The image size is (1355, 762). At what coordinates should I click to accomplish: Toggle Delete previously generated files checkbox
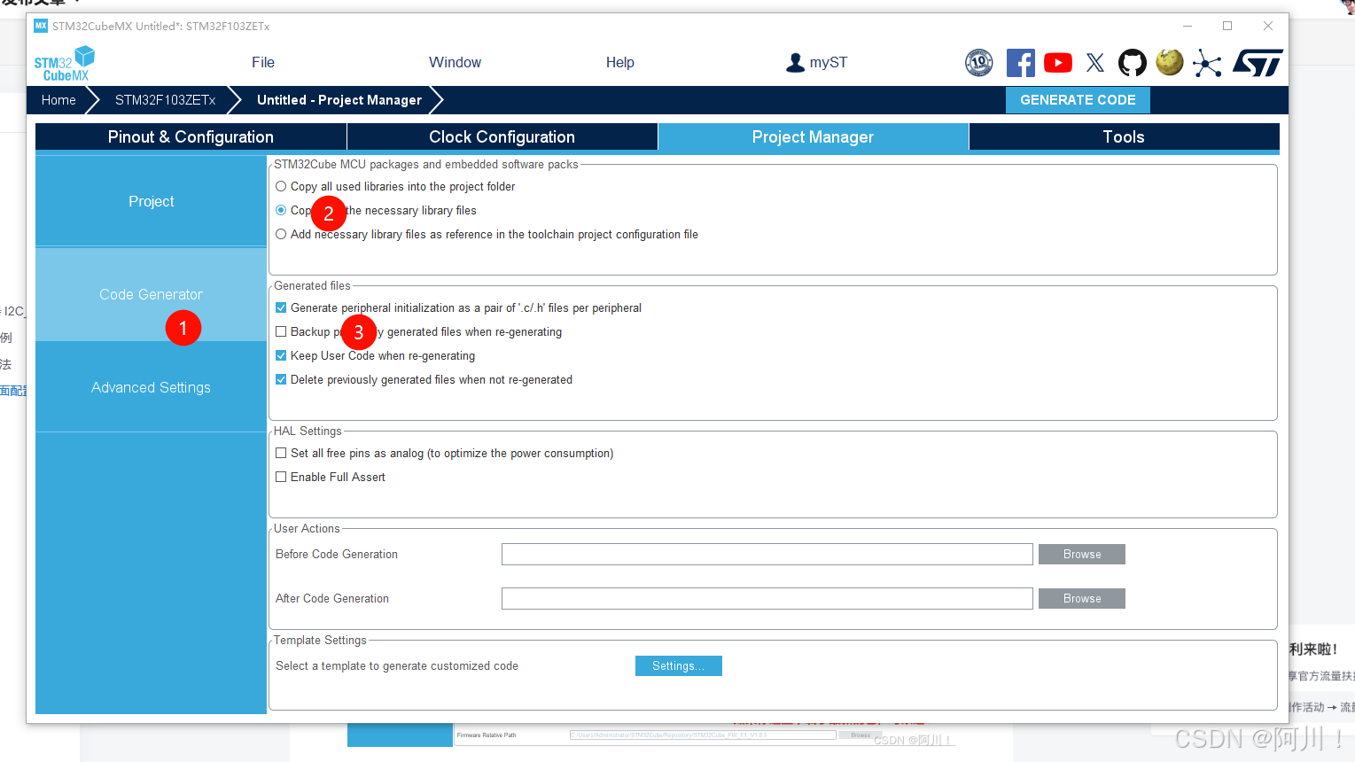(x=281, y=379)
